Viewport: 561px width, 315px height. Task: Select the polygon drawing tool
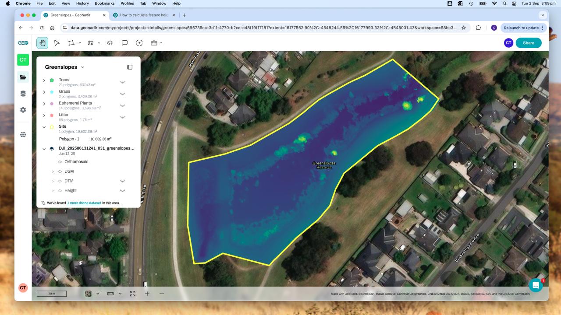point(71,42)
